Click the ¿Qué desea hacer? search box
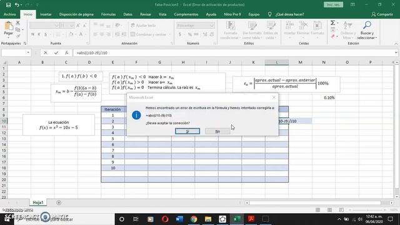Image resolution: width=400 pixels, height=225 pixels. (x=289, y=14)
